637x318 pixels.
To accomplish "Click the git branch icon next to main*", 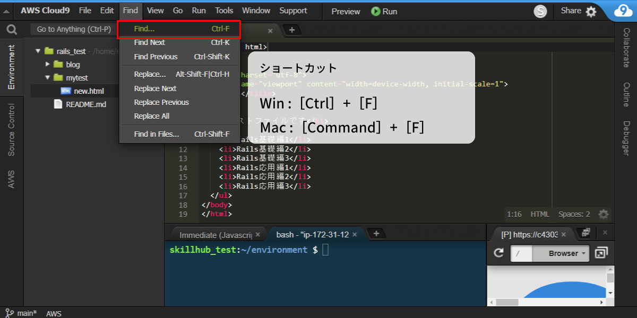I will coord(10,313).
